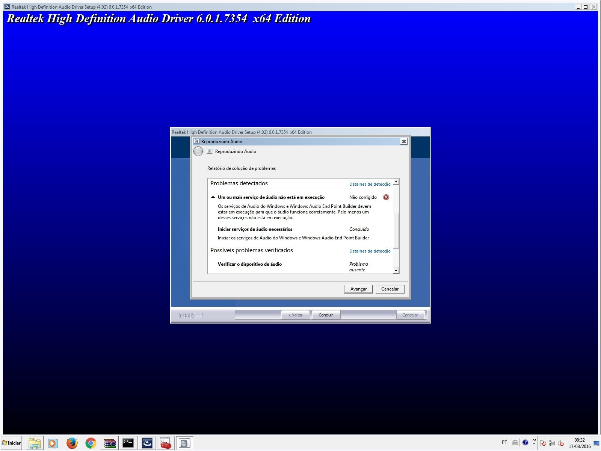Click the 'Problemas detectados' heading
The height and width of the screenshot is (451, 601).
tap(239, 183)
